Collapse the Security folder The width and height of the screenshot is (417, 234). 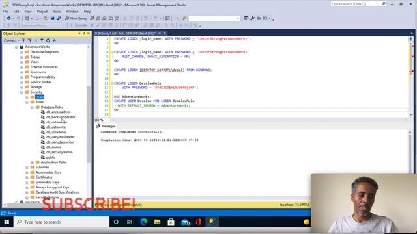click(x=22, y=92)
